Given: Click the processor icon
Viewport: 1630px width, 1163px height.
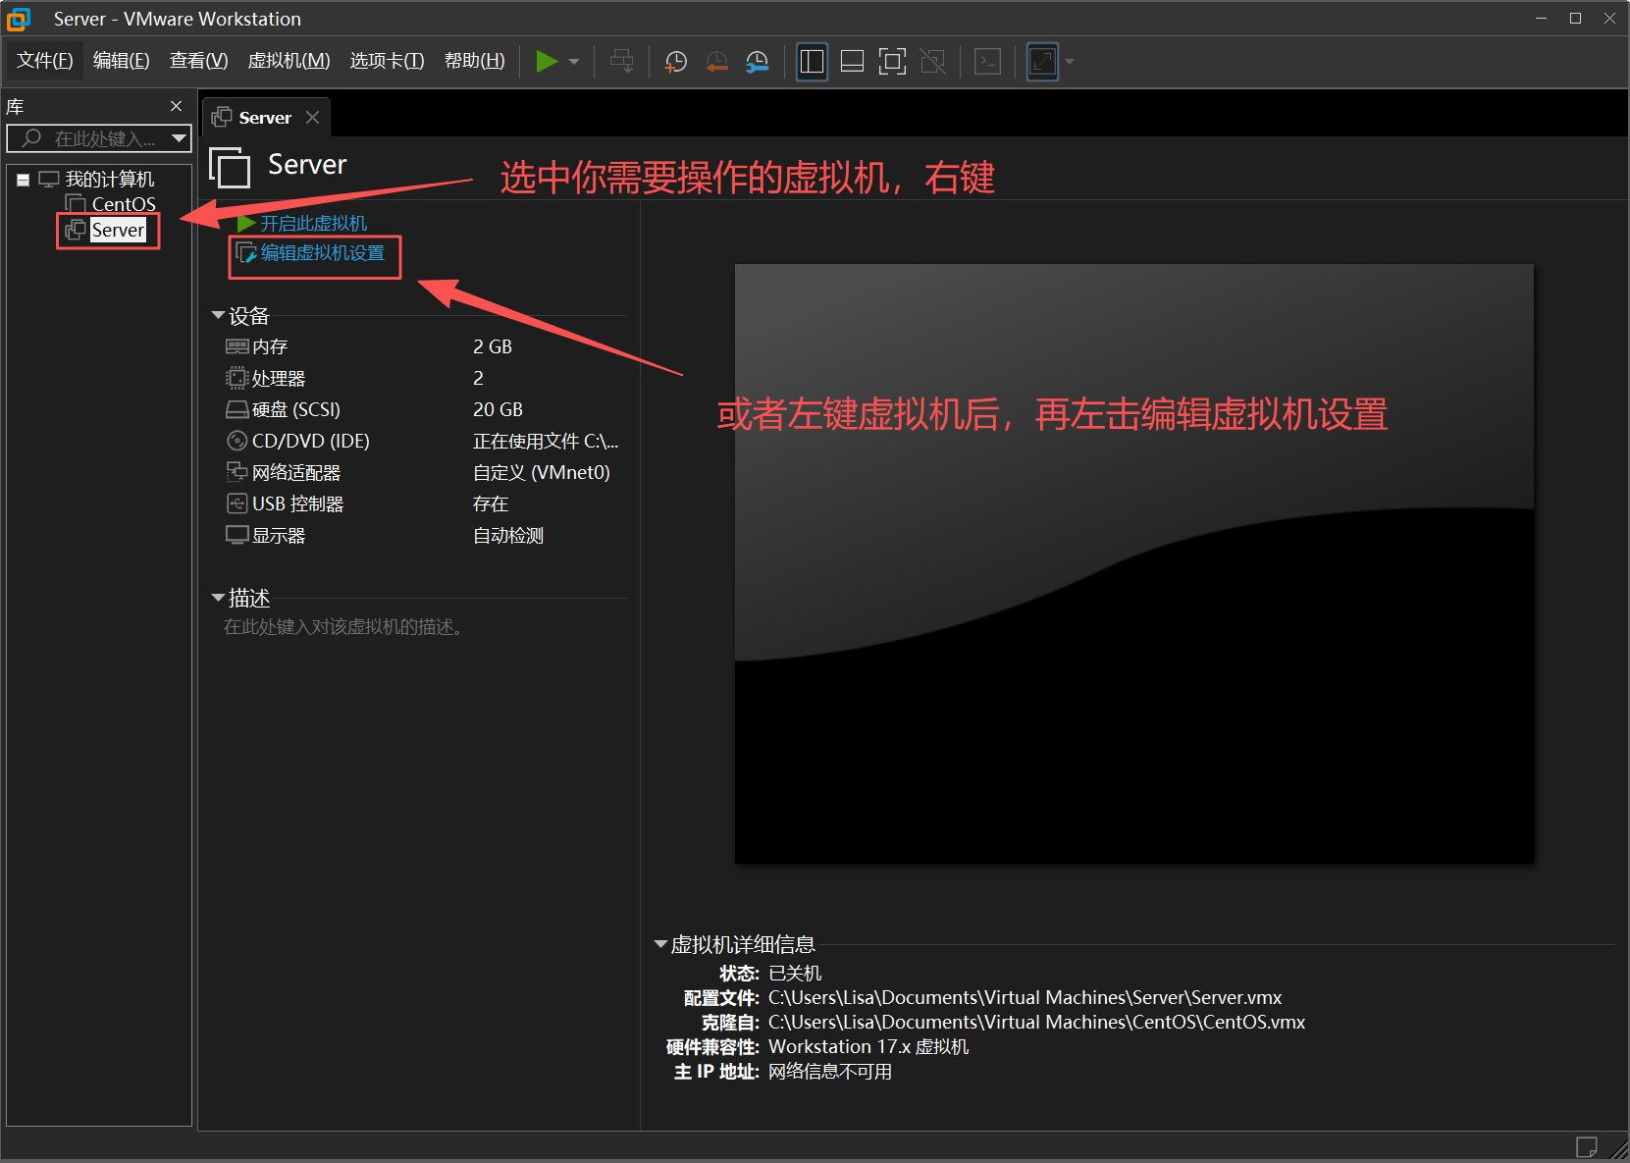Looking at the screenshot, I should [237, 378].
